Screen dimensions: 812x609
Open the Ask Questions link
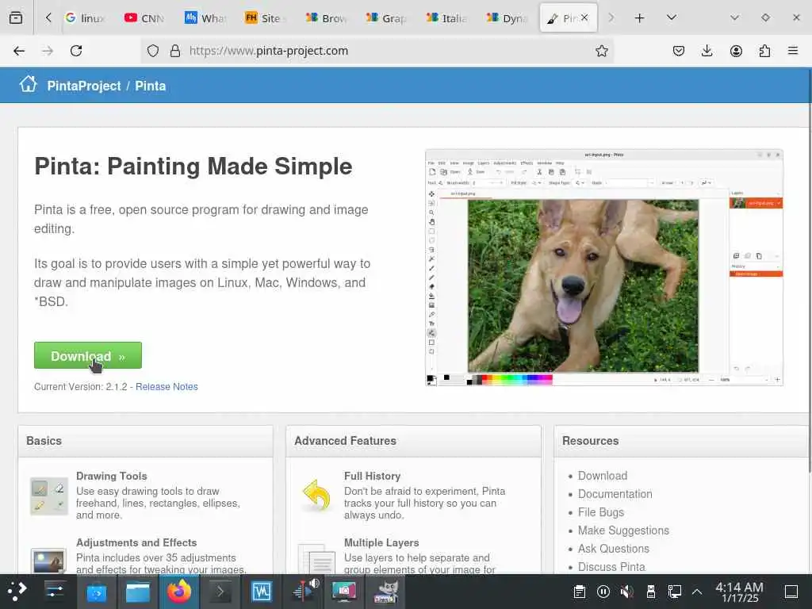pos(613,549)
